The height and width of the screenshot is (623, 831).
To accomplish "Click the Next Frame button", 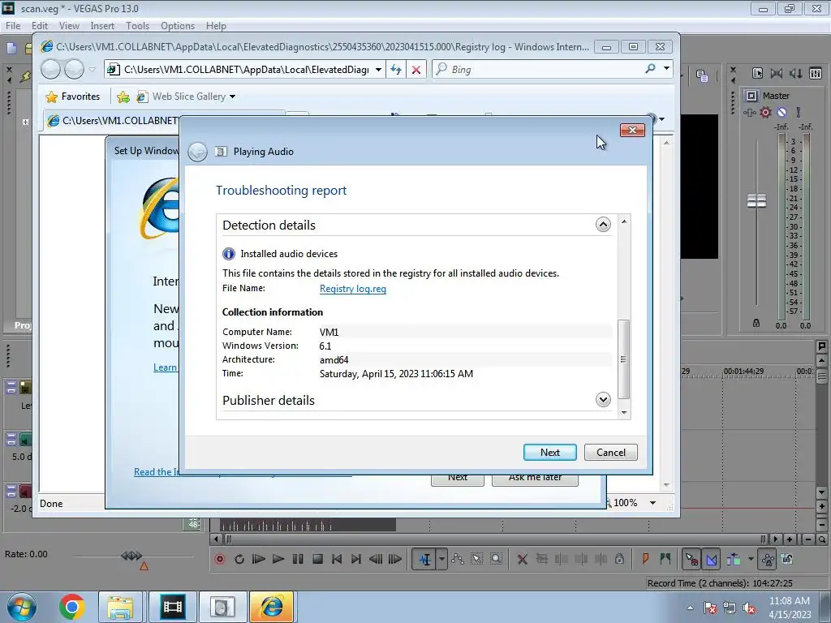I will [395, 559].
